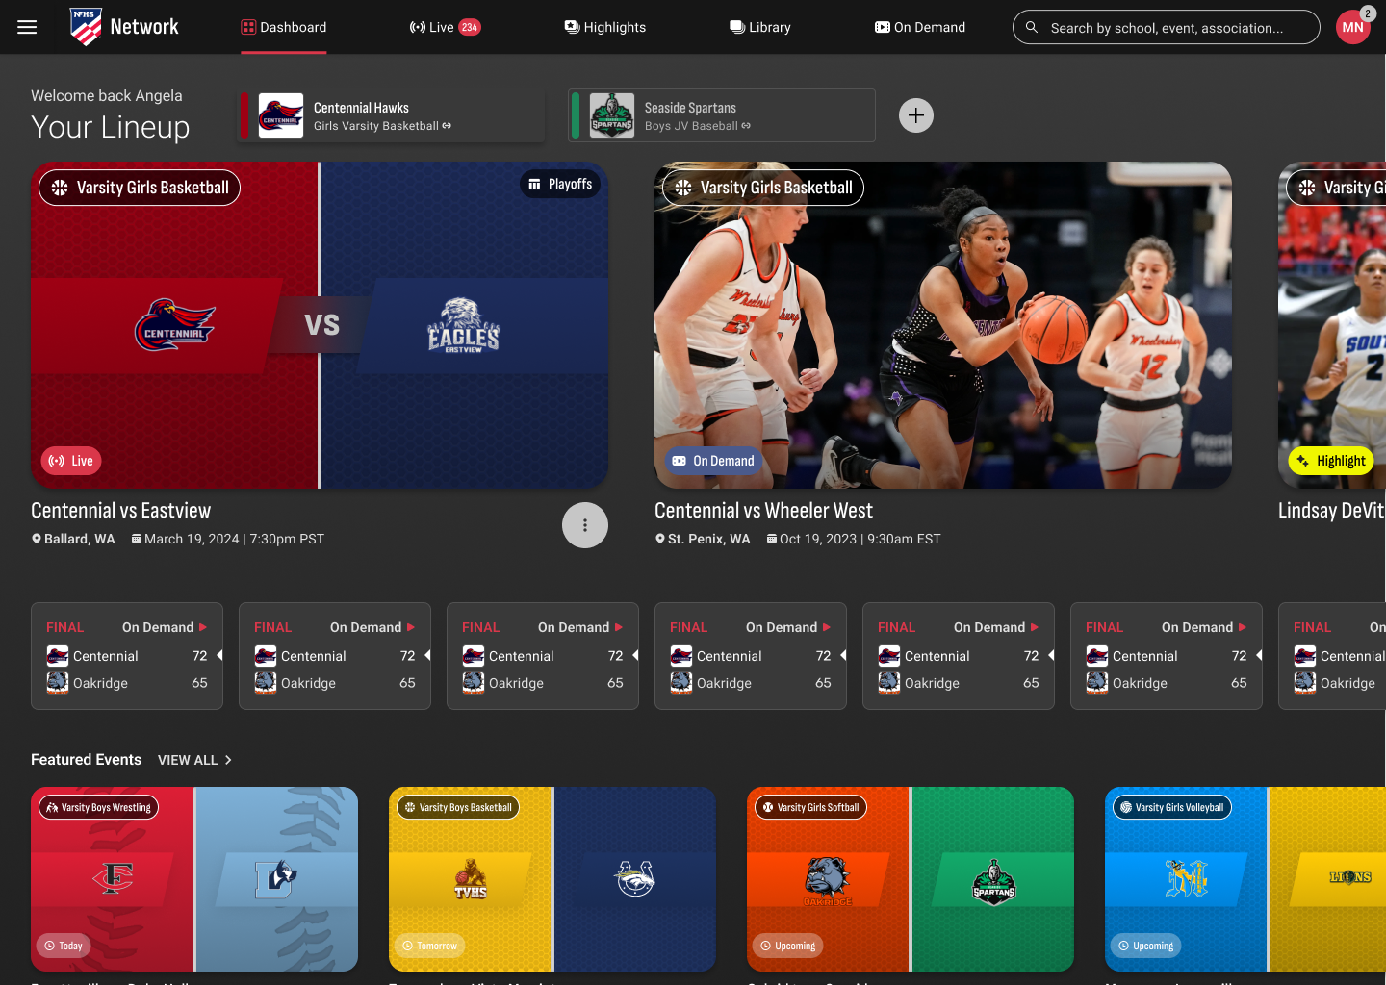Open the Varsity Girls Softball event card

[x=911, y=879]
